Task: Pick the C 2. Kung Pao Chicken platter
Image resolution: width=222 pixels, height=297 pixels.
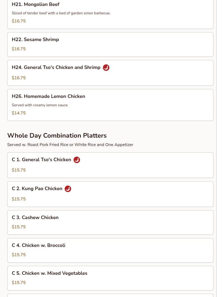Action: (x=110, y=194)
